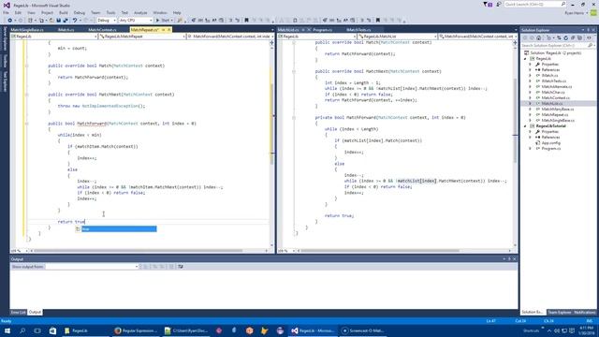Click the bookmark toggle icon in toolbar
Image resolution: width=599 pixels, height=337 pixels.
point(246,21)
